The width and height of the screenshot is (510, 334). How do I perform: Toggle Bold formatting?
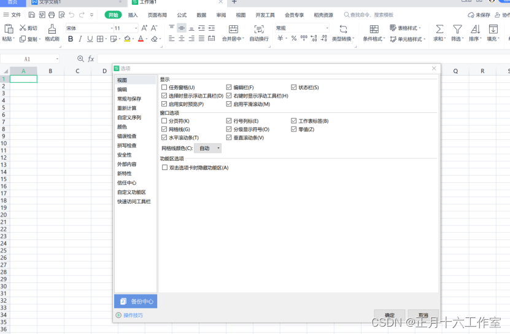click(x=71, y=39)
